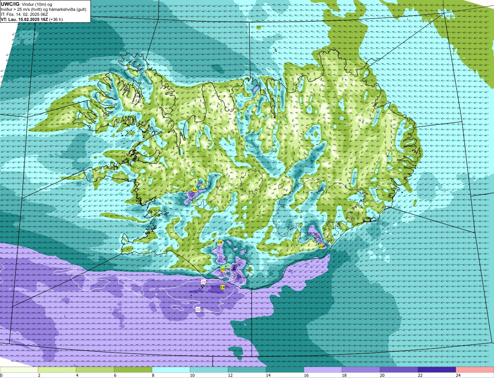Click the legend tick label "10"

click(x=191, y=375)
